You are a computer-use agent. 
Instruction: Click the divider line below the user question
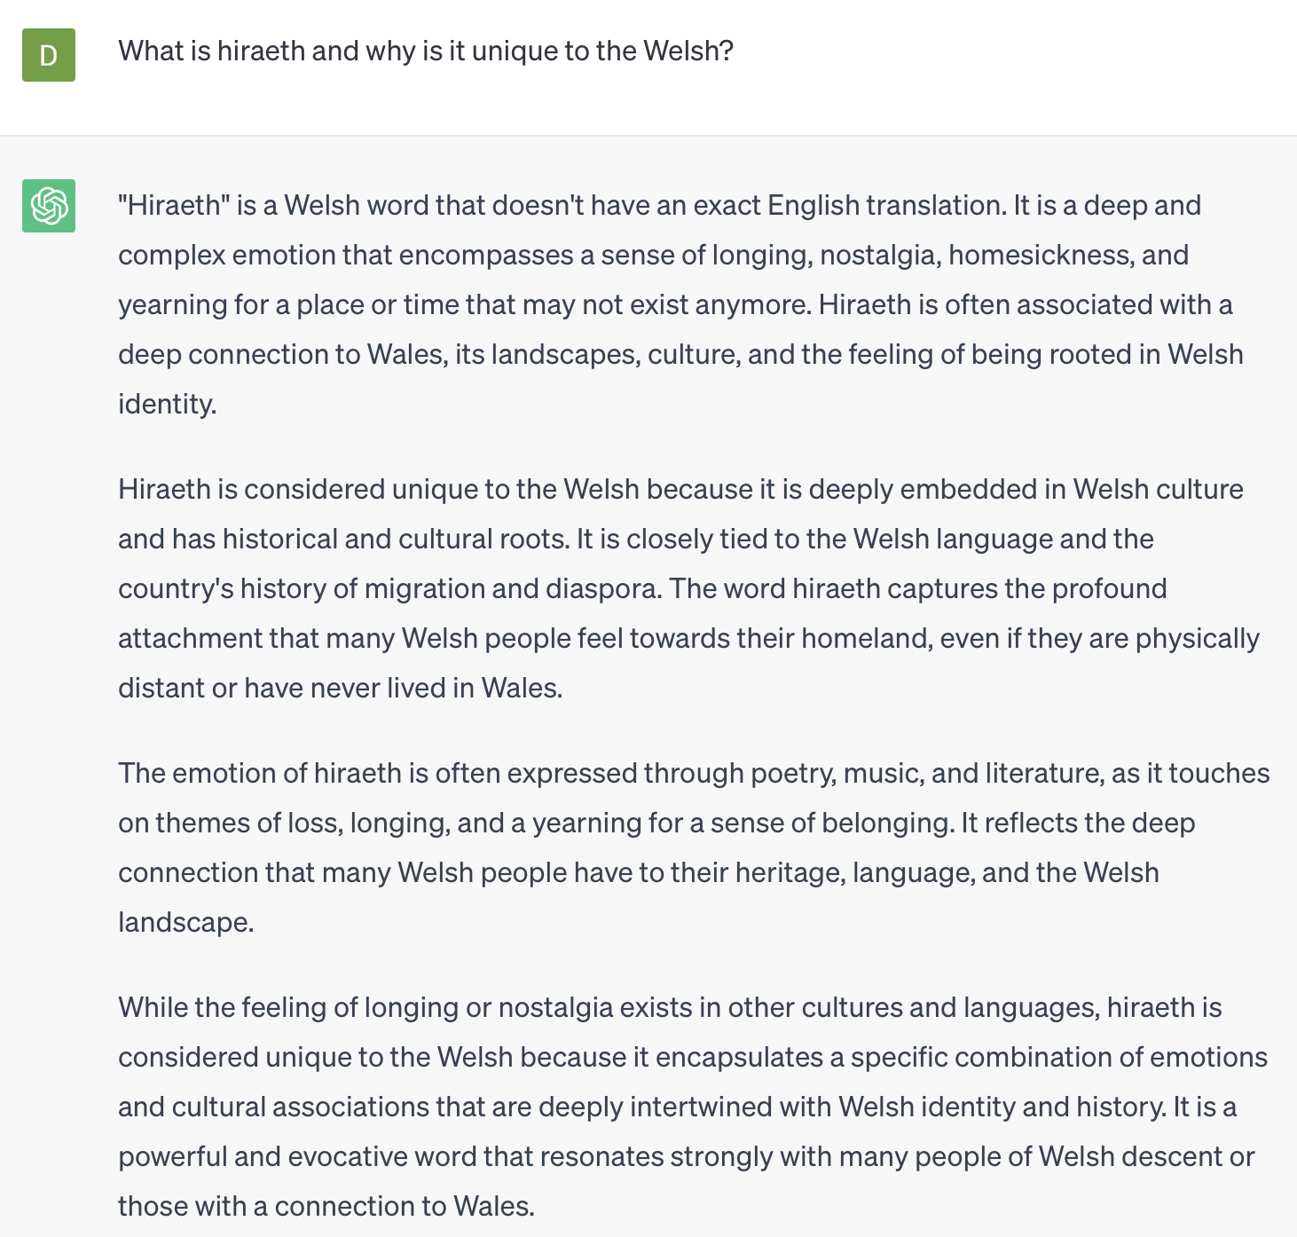(x=648, y=136)
